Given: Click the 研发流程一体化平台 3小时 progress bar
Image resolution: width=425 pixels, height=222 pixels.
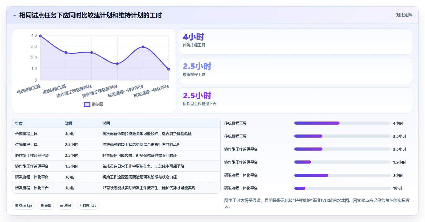Looking at the screenshot, I should coord(342,175).
